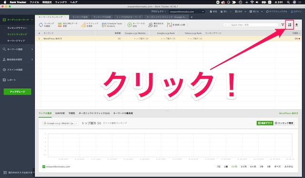Click the 競合他社を表示 people icon

coord(151,25)
